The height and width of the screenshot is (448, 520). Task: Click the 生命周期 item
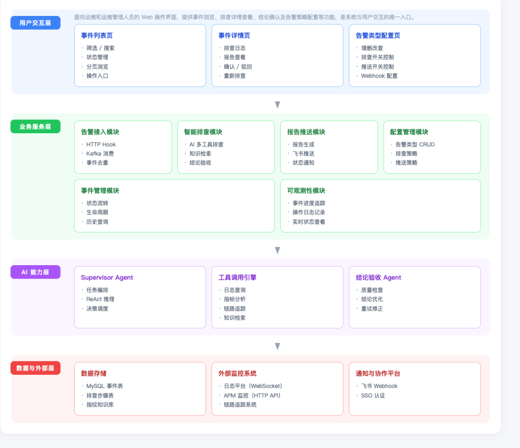click(97, 212)
